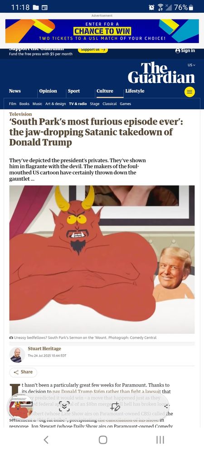Open the Television category link
The height and width of the screenshot is (453, 204).
pyautogui.click(x=20, y=114)
